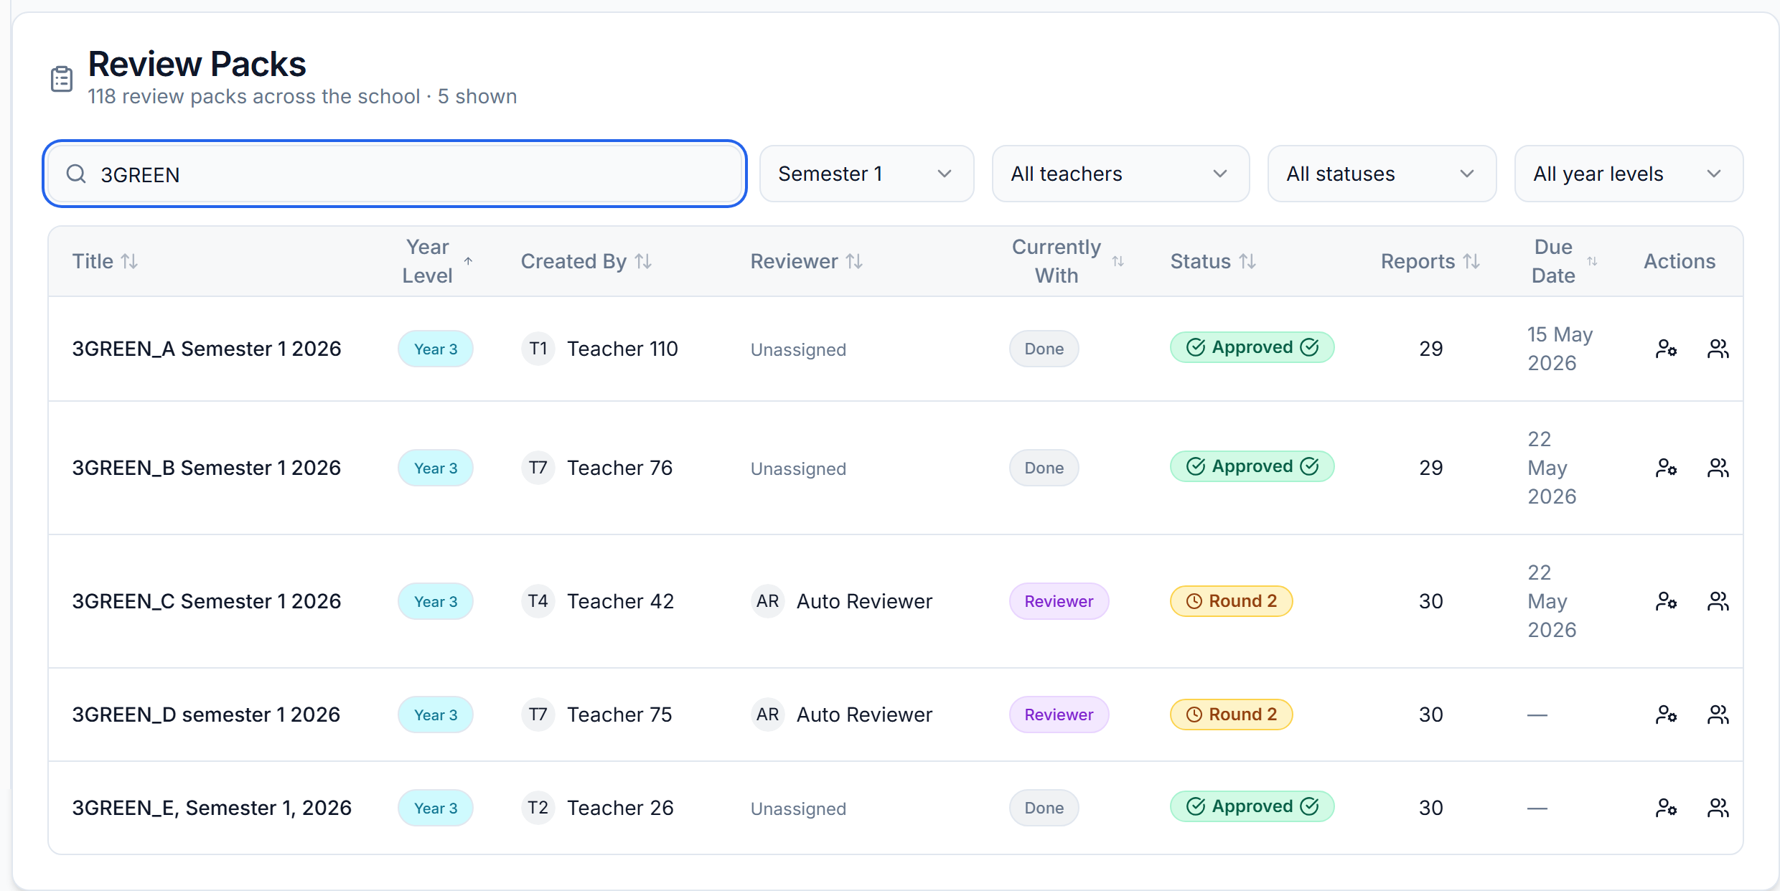Open 3GREEN_A Semester 1 2026 pack
The image size is (1780, 891).
[207, 349]
